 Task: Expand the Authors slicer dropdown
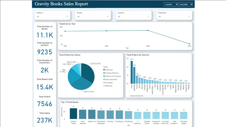67,17
